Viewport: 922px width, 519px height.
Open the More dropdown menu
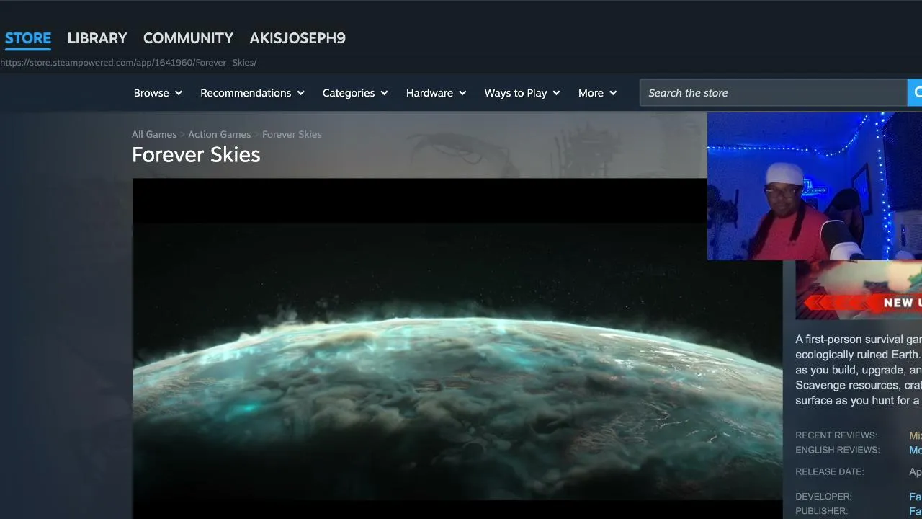tap(597, 93)
